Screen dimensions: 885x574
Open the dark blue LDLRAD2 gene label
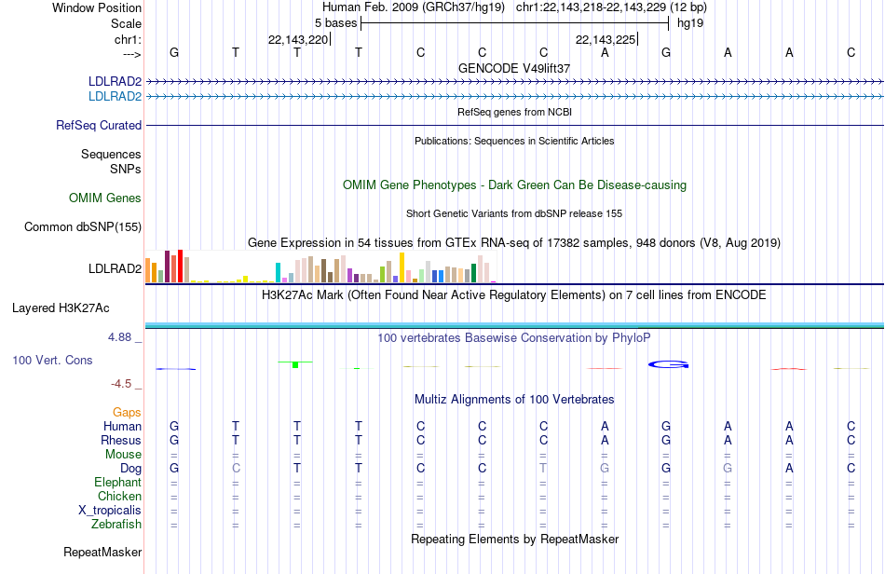pos(115,82)
